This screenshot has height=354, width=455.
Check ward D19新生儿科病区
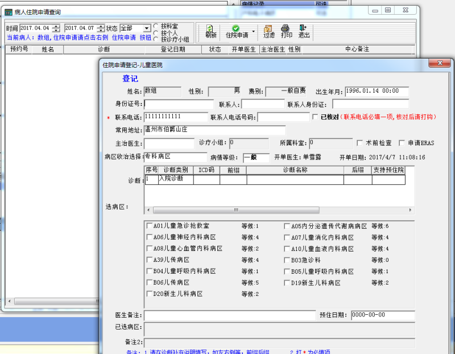pyautogui.click(x=287, y=283)
